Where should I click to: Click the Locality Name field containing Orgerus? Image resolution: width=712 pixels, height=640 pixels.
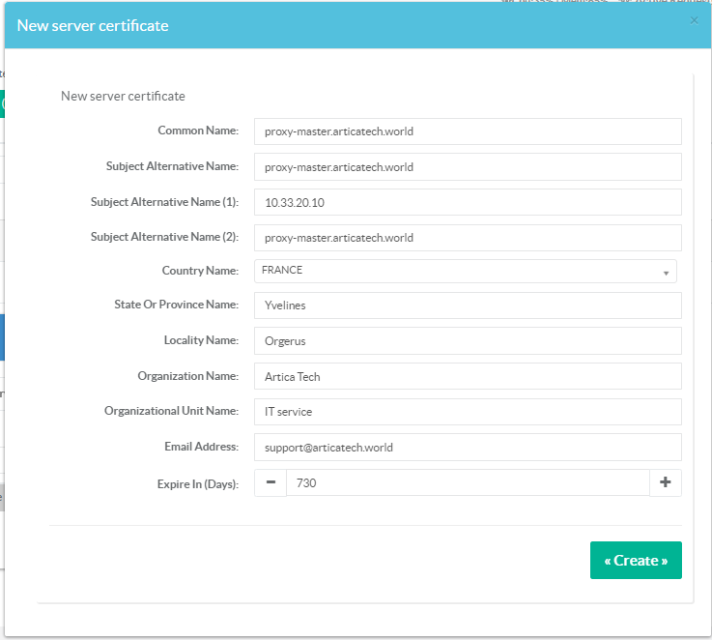[x=468, y=341]
